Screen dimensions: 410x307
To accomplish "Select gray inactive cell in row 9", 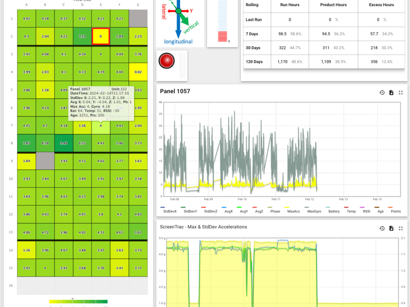I will tap(45, 161).
